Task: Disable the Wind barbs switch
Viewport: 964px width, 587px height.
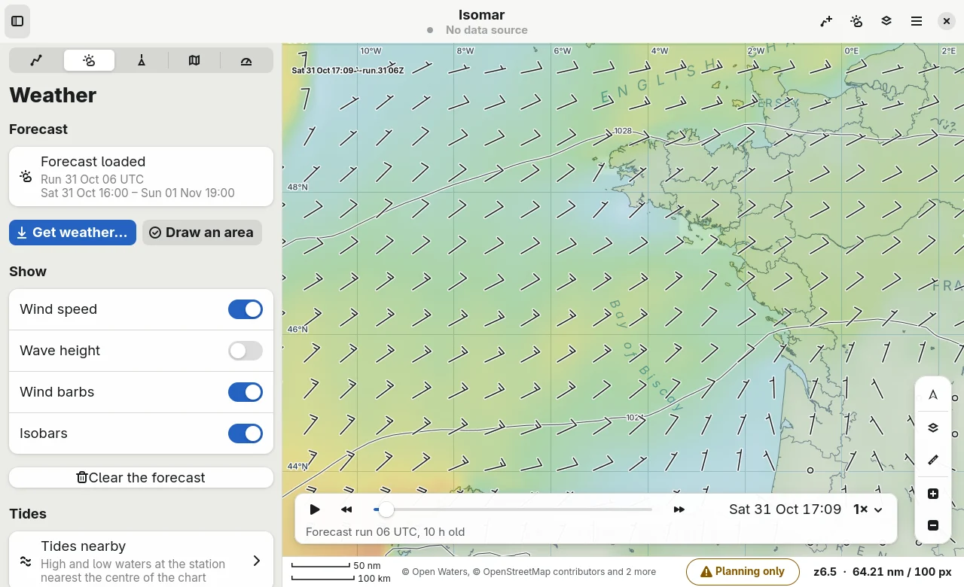Action: [x=246, y=392]
